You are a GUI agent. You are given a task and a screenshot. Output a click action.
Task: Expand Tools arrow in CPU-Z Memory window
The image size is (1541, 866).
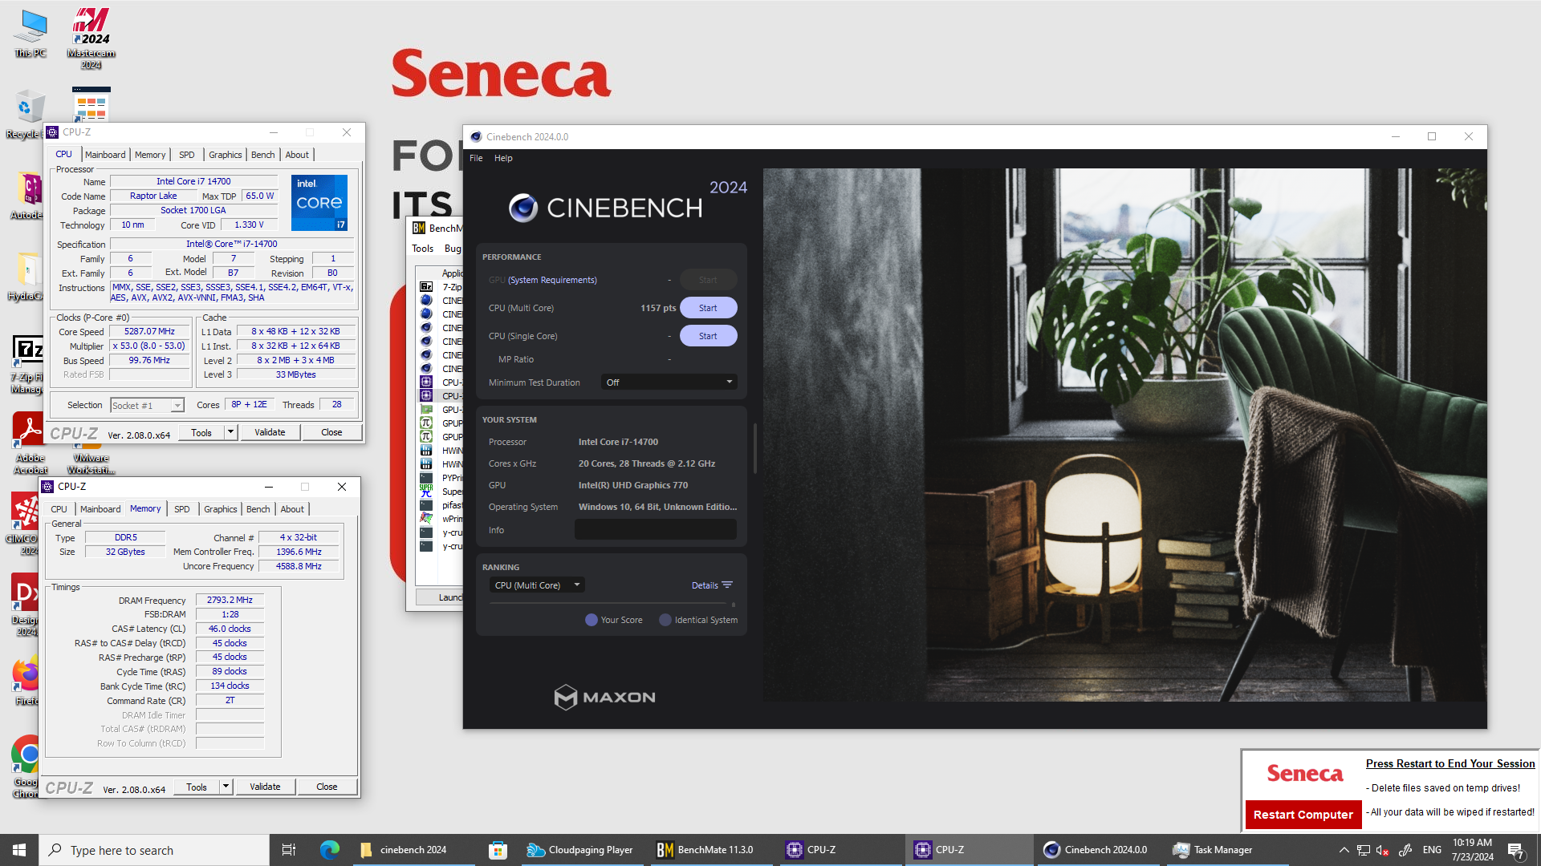[226, 787]
